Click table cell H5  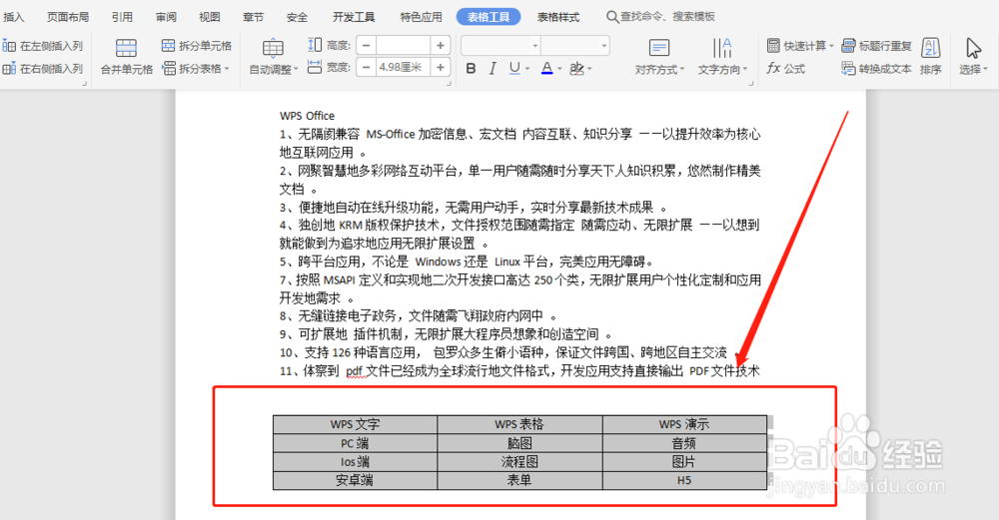(x=684, y=480)
